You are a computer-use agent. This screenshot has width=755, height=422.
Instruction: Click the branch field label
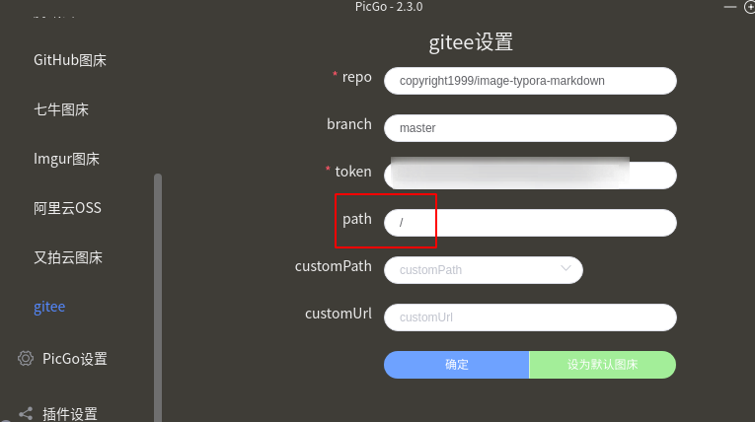click(349, 124)
